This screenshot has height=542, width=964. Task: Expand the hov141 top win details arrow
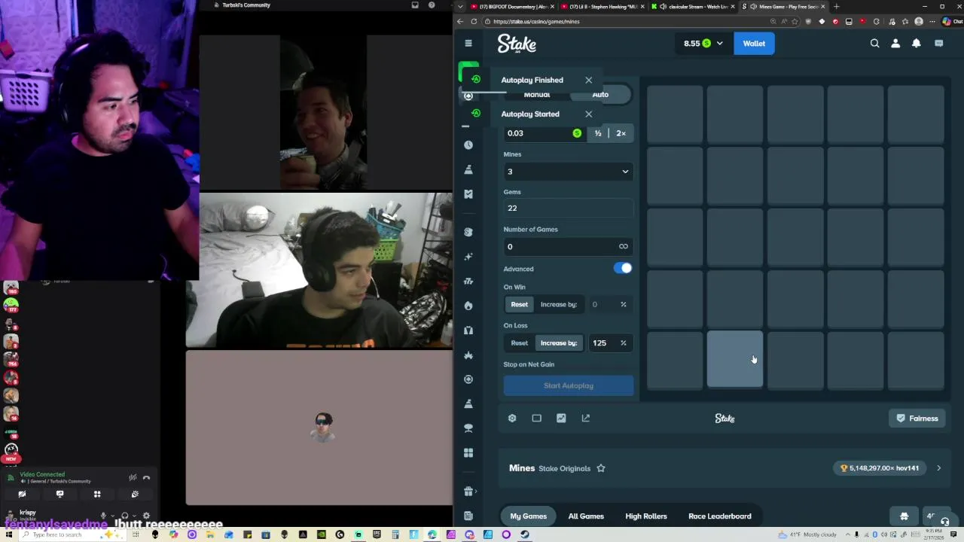(938, 468)
